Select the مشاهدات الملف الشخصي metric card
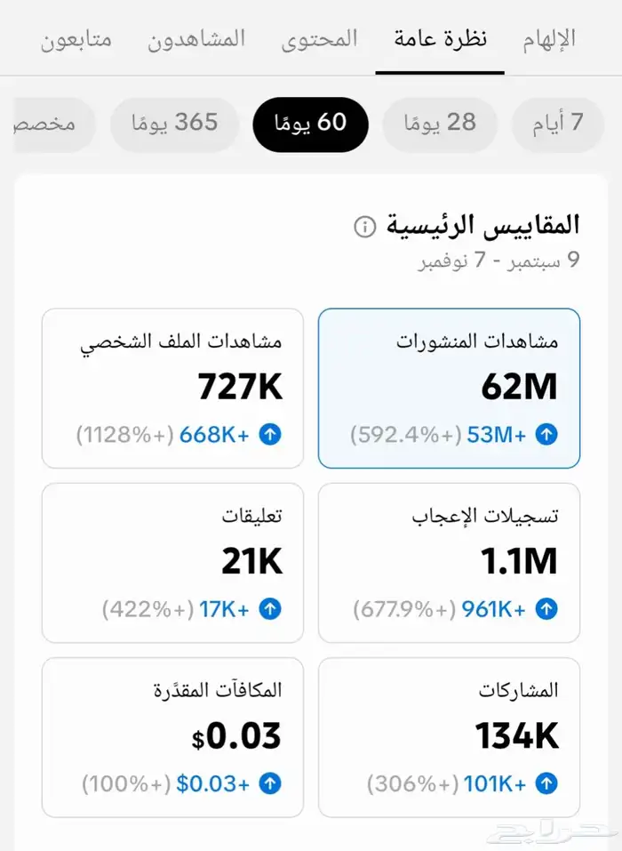 (x=172, y=387)
